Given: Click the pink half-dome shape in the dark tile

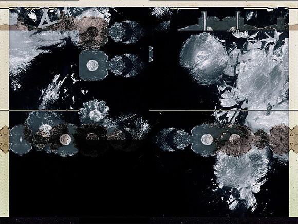Looking at the screenshot, I should 92,136.
